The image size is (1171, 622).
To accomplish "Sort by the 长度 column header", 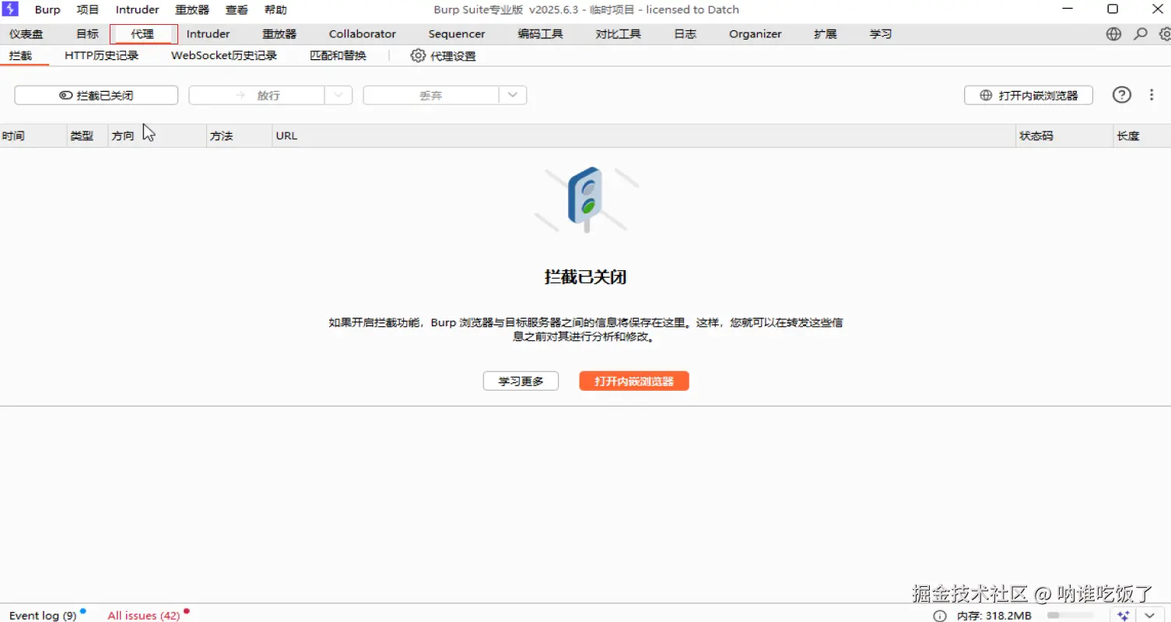I will coord(1142,135).
